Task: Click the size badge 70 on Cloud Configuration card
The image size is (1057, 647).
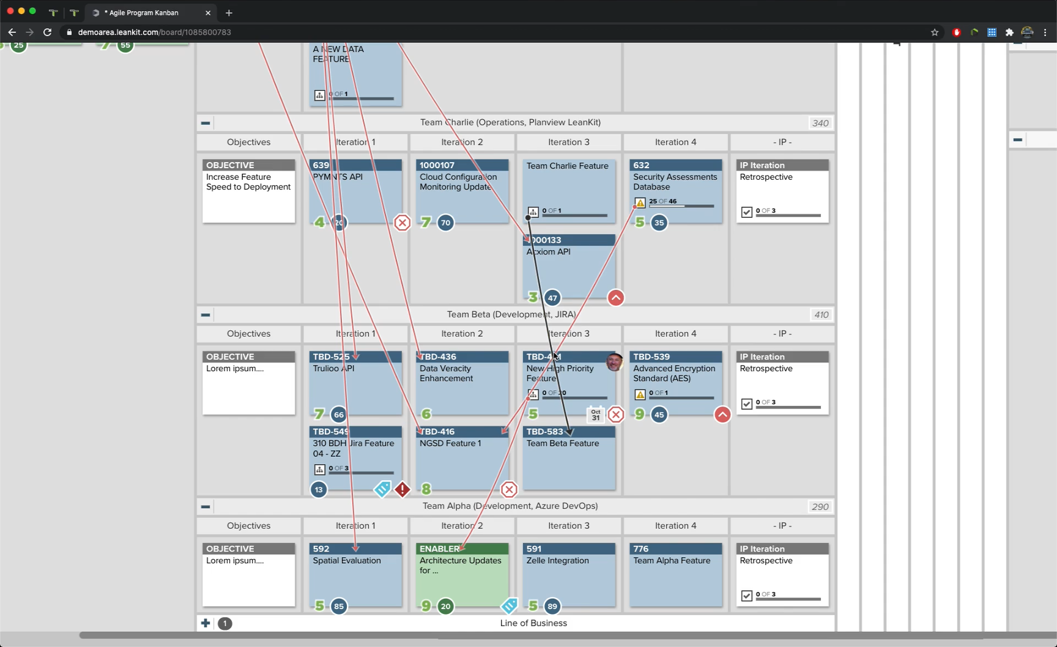Action: (446, 223)
